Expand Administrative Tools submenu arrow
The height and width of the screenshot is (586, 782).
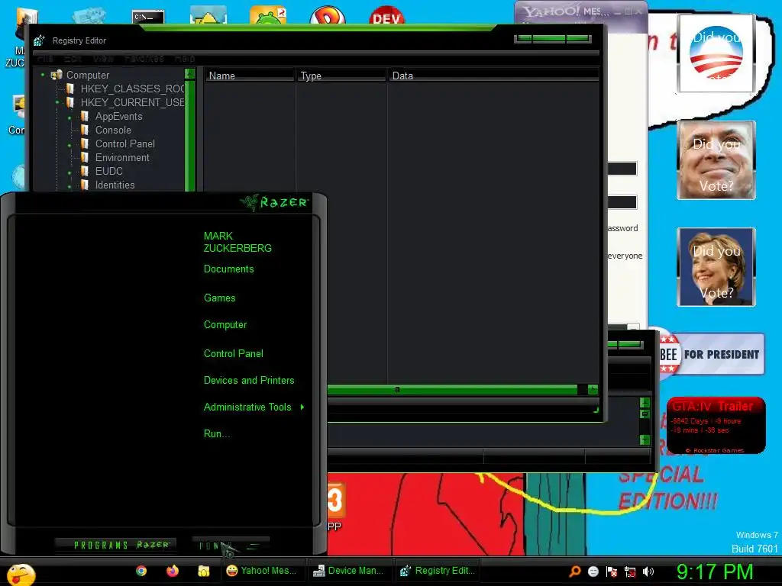click(x=302, y=407)
